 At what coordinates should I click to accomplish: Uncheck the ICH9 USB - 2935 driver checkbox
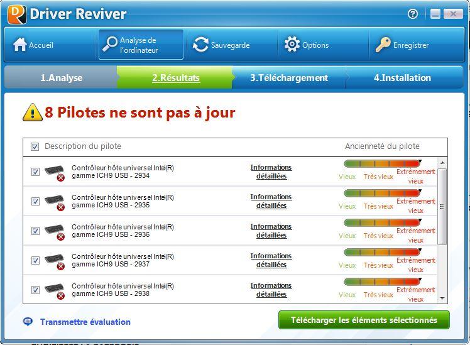tap(35, 201)
